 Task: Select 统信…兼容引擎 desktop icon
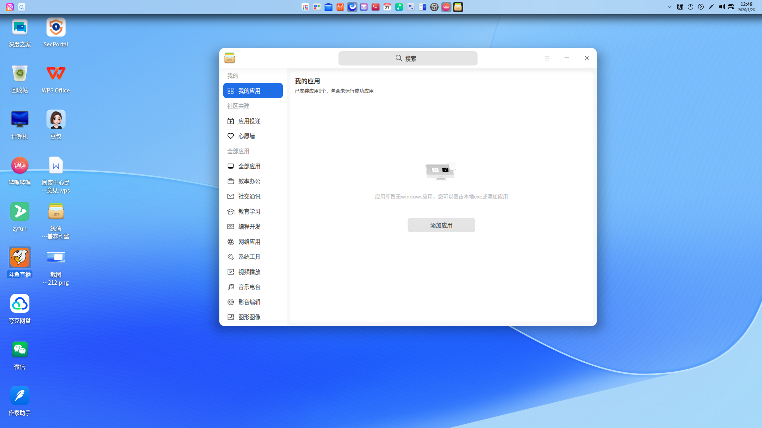pyautogui.click(x=56, y=221)
